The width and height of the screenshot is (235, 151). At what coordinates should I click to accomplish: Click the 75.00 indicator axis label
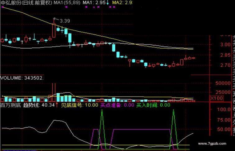coord(224,120)
